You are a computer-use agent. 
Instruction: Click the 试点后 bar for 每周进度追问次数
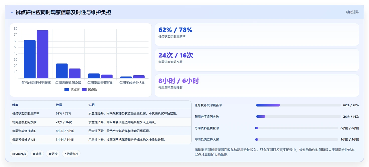pos(75,73)
